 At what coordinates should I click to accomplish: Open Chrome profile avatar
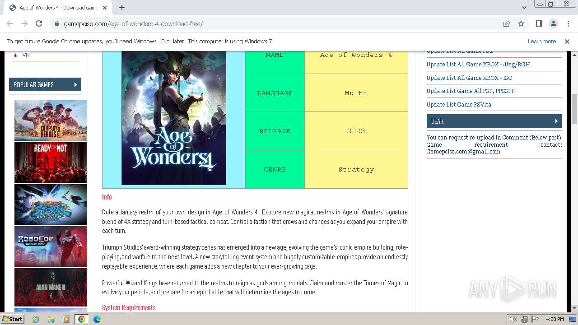(x=553, y=23)
